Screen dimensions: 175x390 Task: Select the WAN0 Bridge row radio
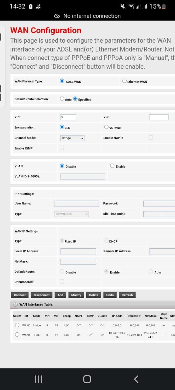coord(17,325)
